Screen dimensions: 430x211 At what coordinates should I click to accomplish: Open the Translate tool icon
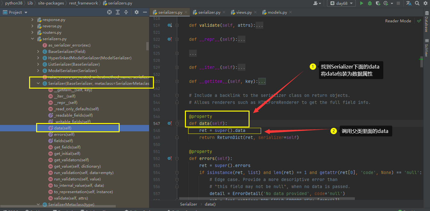409,3
